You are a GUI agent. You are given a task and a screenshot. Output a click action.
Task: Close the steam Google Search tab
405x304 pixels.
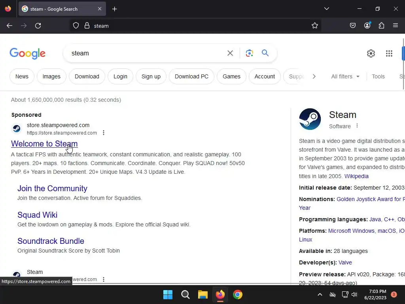[x=100, y=9]
